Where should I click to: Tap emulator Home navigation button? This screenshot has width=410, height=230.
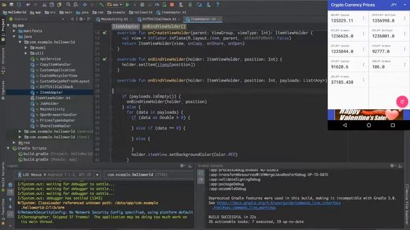pos(369,125)
